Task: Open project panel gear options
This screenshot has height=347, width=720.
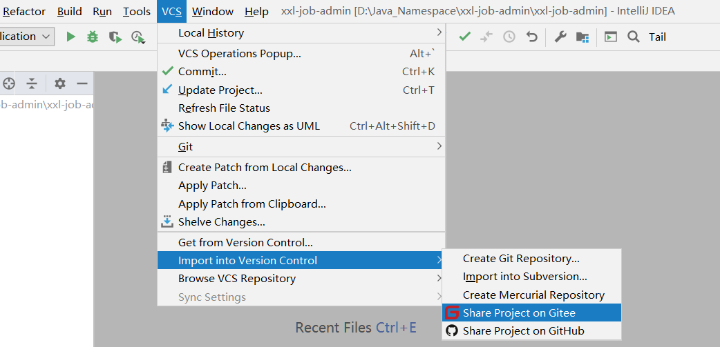Action: coord(60,83)
